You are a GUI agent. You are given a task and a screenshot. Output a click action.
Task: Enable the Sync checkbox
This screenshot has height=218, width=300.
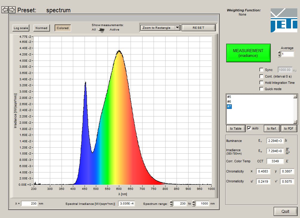(x=261, y=70)
